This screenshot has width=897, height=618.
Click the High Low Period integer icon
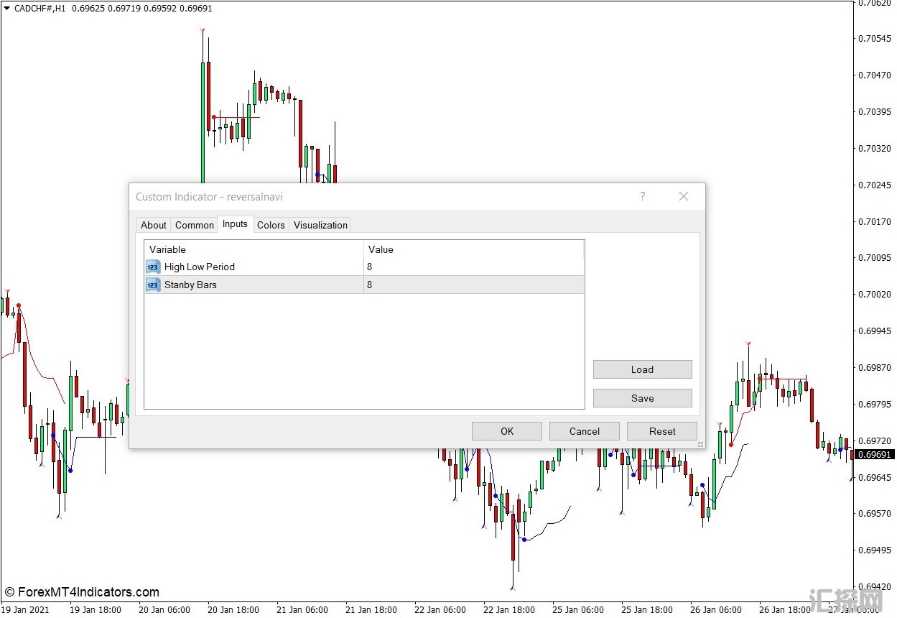[153, 267]
